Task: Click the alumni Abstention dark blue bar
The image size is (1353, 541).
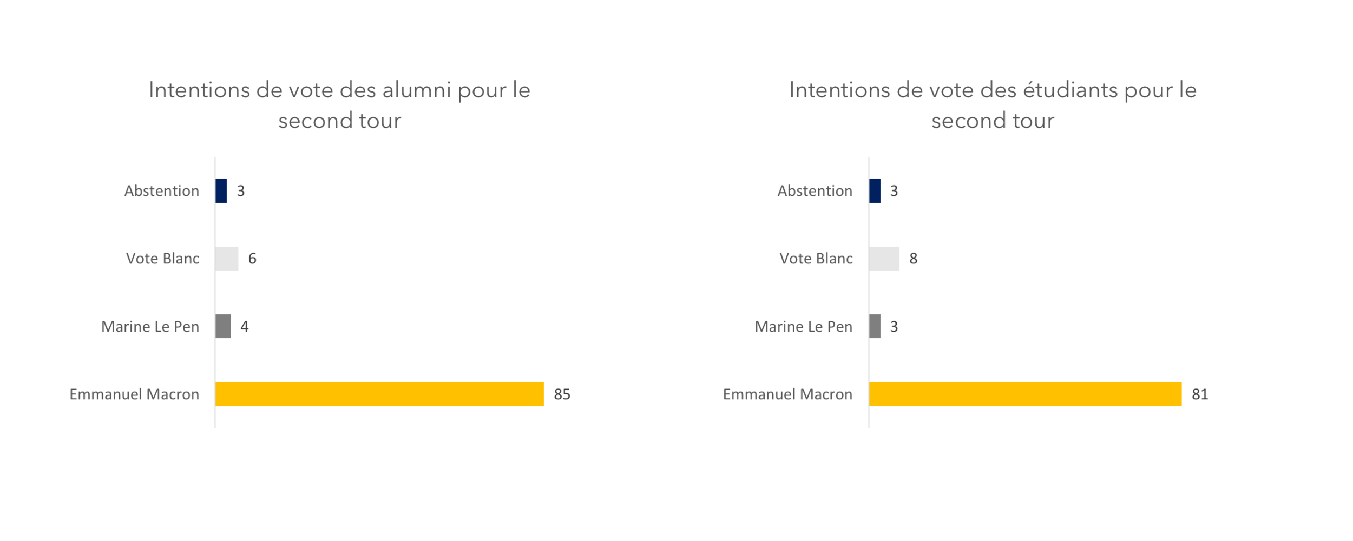Action: point(221,190)
